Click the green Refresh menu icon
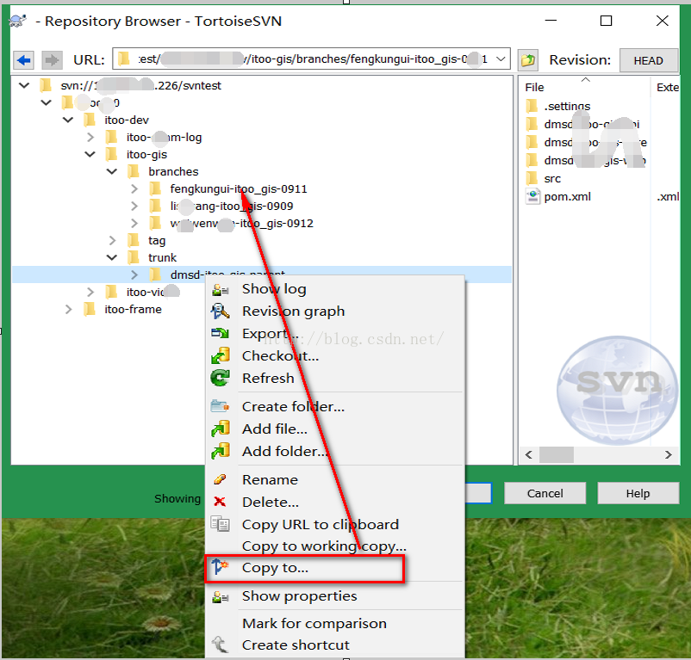Viewport: 691px width, 660px height. [220, 378]
